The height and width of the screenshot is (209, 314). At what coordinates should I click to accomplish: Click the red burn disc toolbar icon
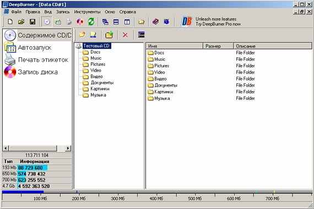pyautogui.click(x=80, y=22)
